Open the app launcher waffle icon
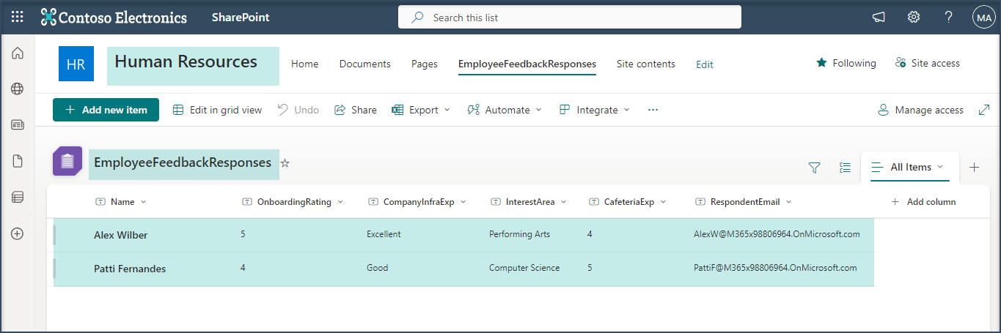1001x333 pixels. tap(17, 17)
